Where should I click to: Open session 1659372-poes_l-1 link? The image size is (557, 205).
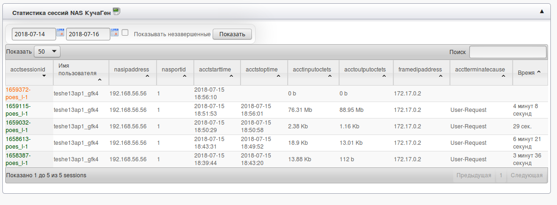point(18,93)
